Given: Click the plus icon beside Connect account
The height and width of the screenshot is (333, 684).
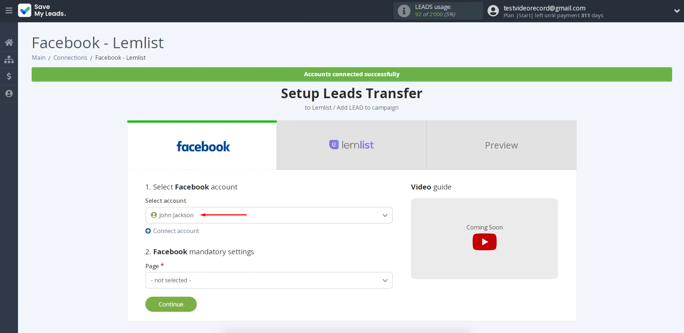Looking at the screenshot, I should (148, 231).
